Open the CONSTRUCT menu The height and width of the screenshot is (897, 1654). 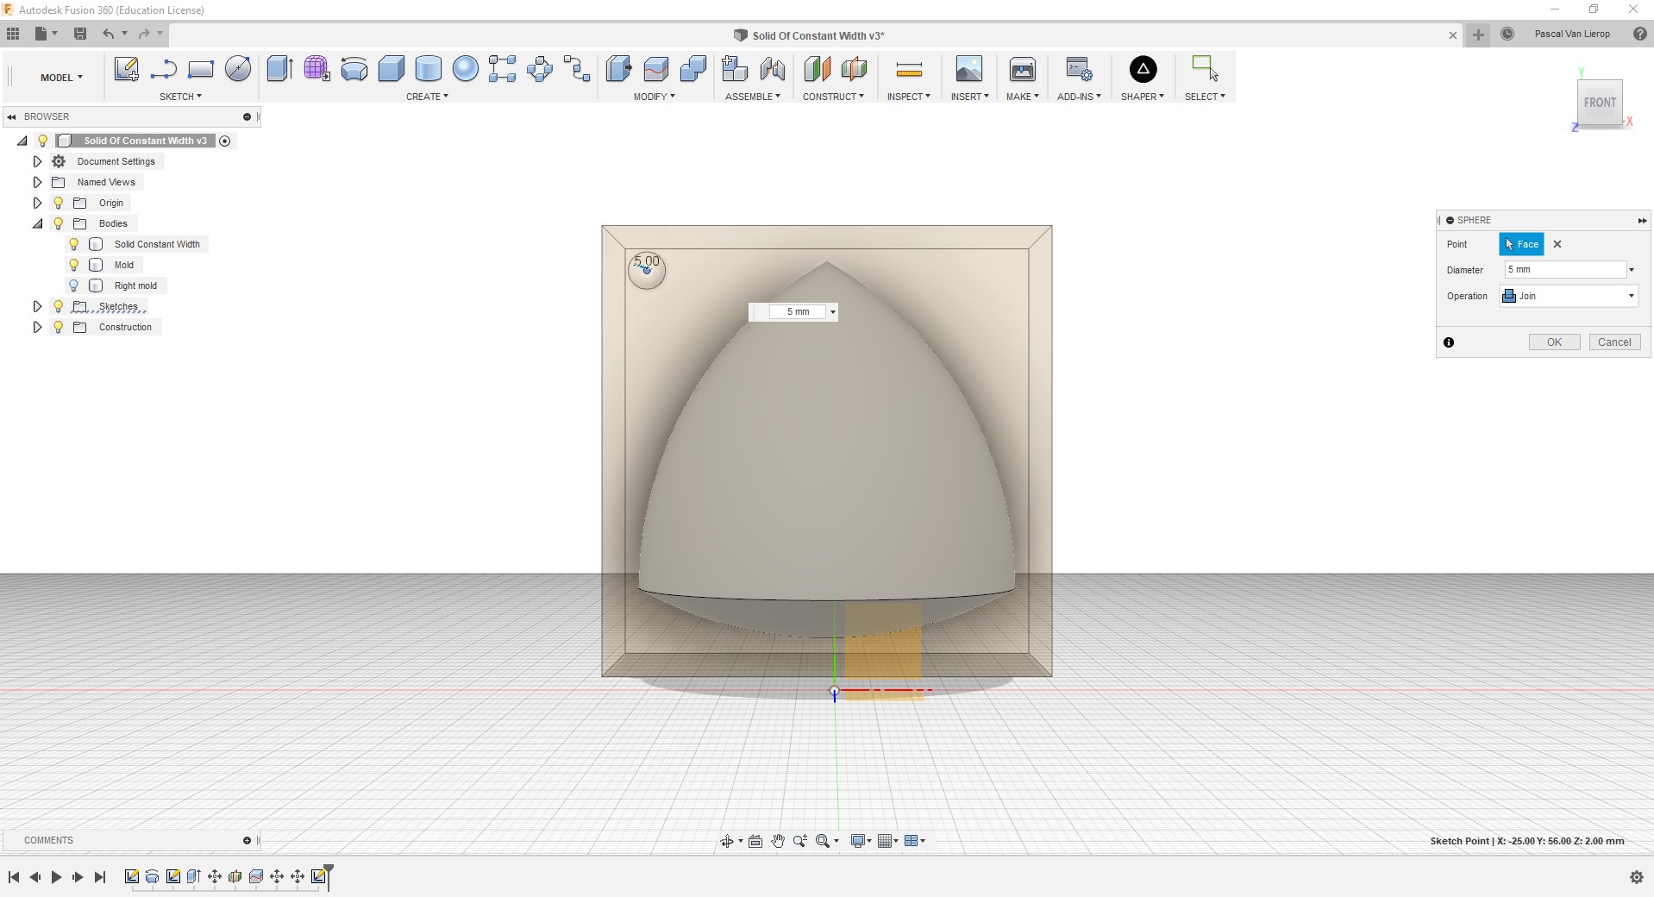click(x=832, y=97)
